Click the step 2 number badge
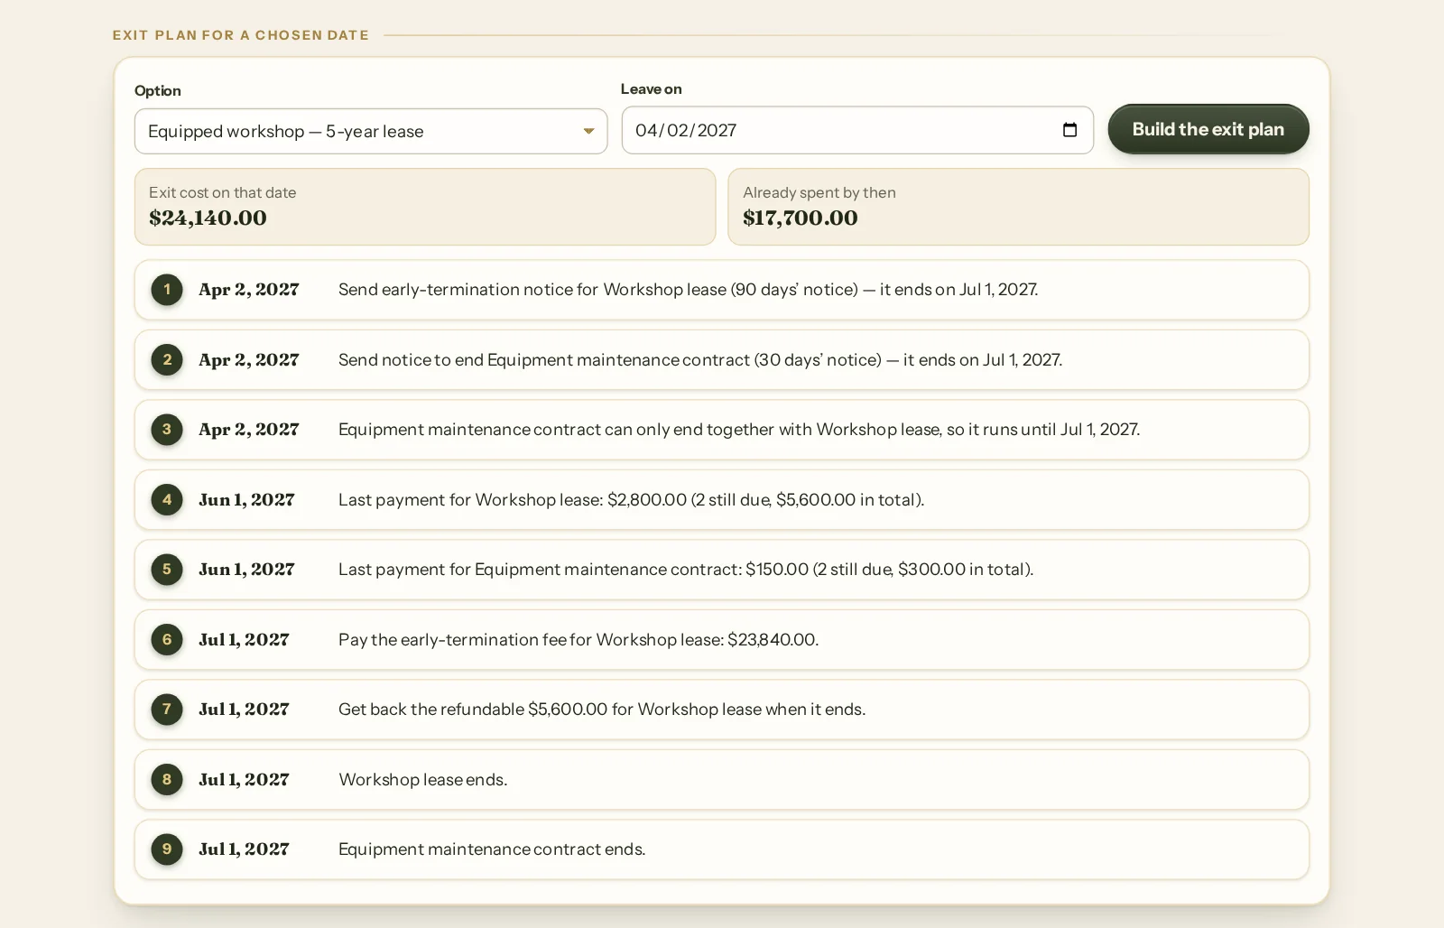1444x928 pixels. click(x=167, y=359)
